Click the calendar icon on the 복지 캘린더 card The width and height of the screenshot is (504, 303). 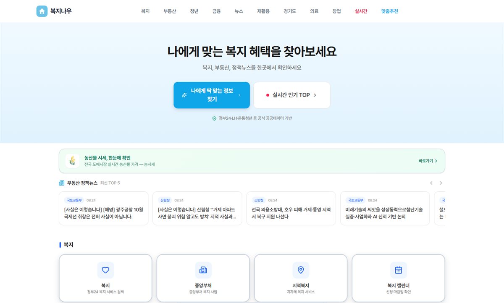[398, 270]
